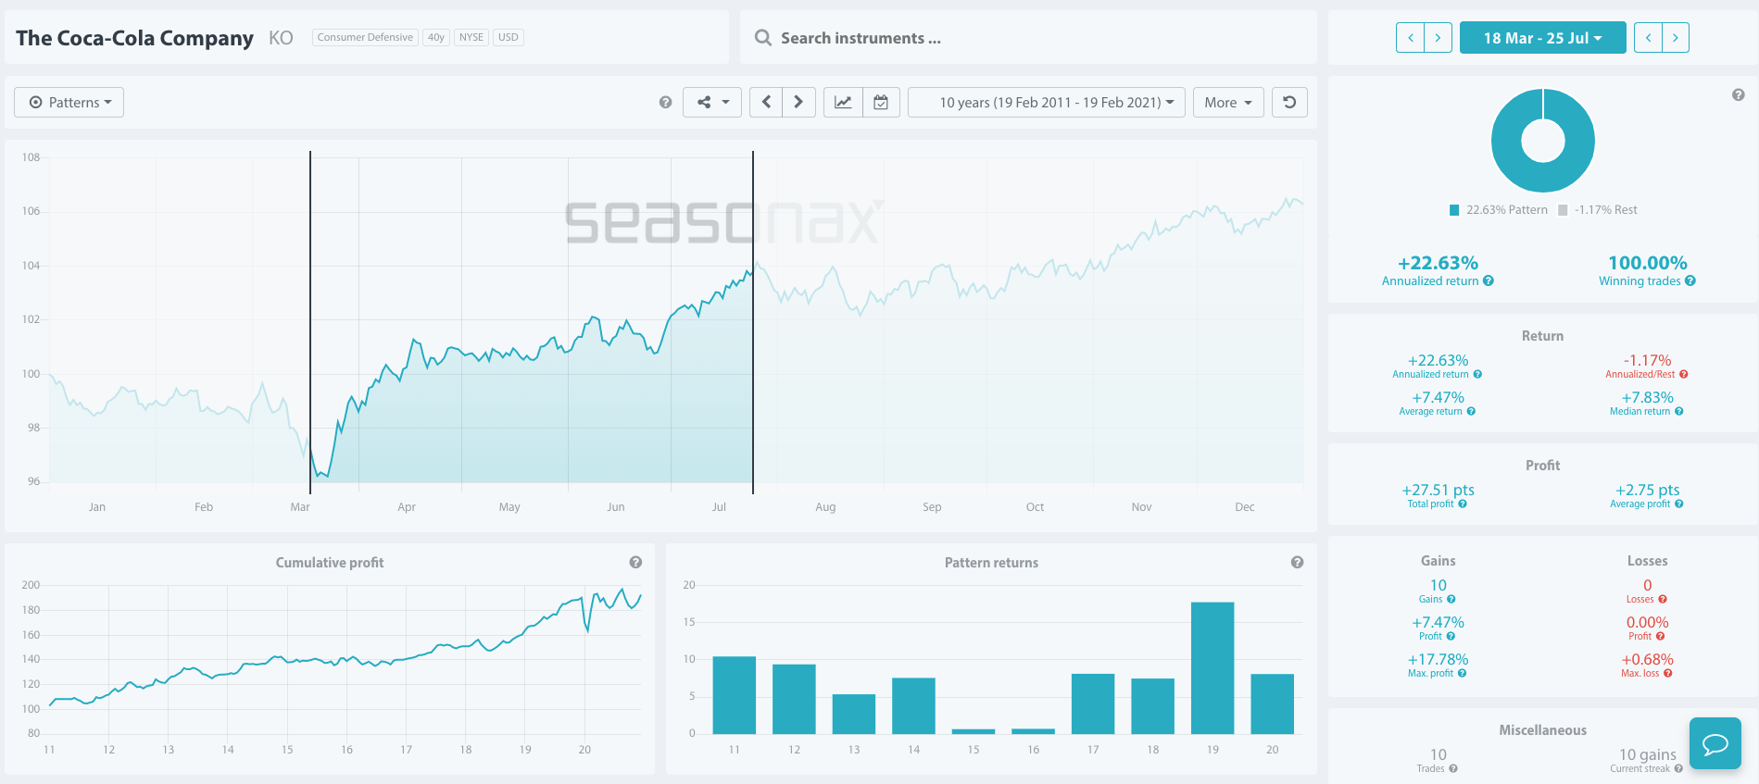Open the Patterns dropdown menu
The image size is (1759, 784).
[x=69, y=103]
